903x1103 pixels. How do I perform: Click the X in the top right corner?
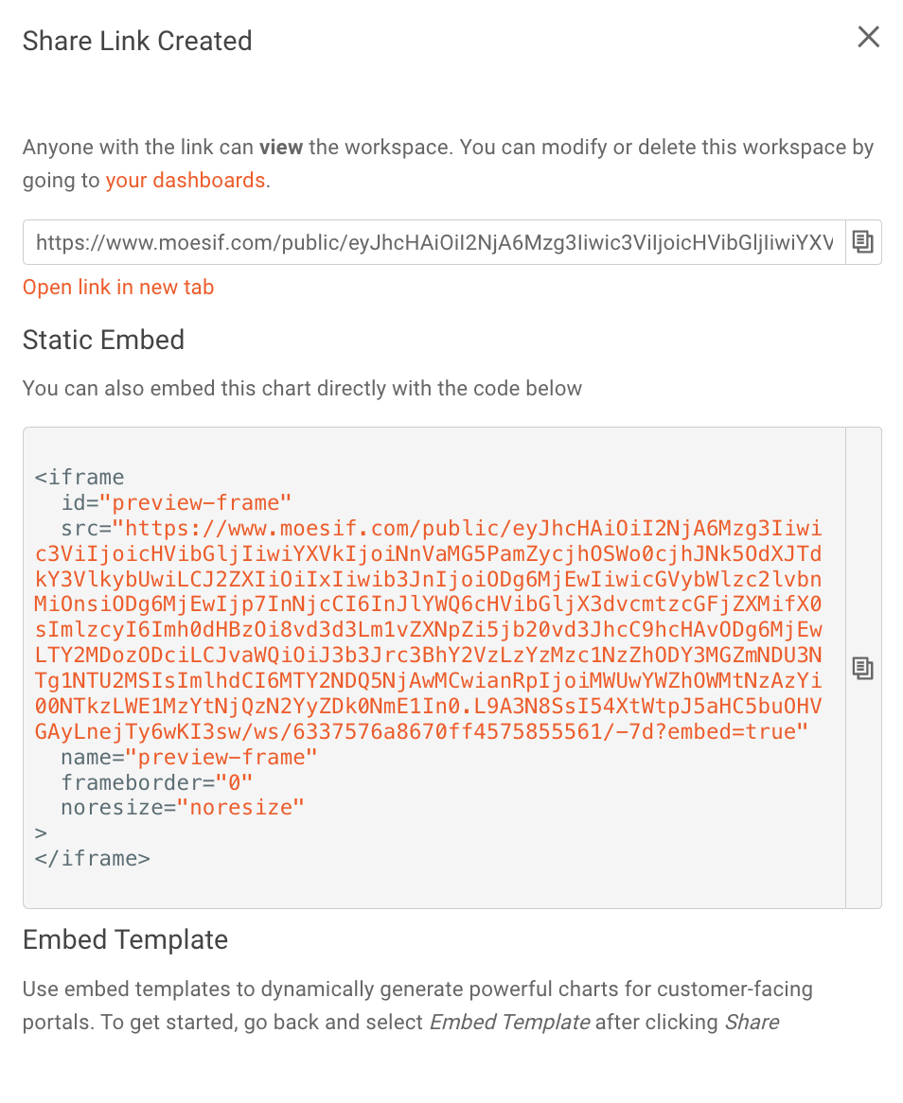(x=868, y=37)
